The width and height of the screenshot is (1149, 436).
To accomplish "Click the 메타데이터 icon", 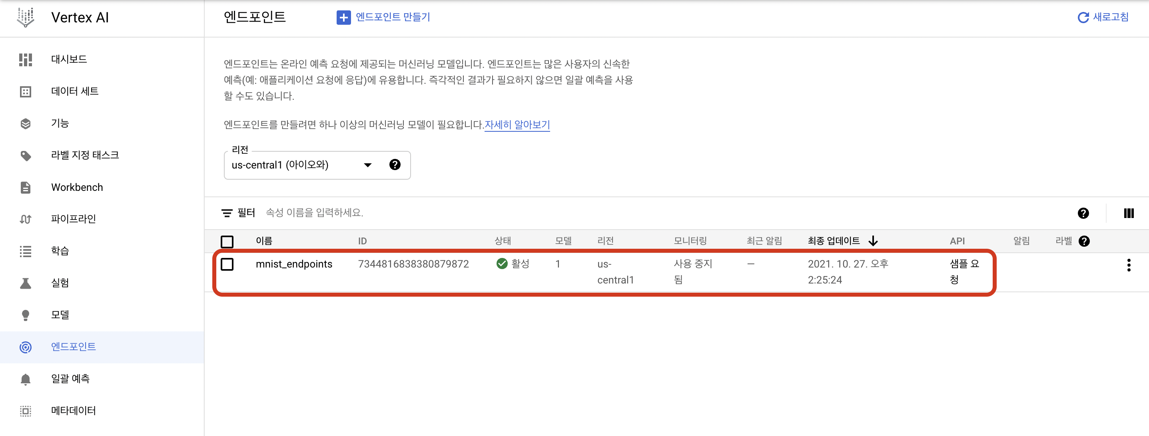I will (26, 410).
